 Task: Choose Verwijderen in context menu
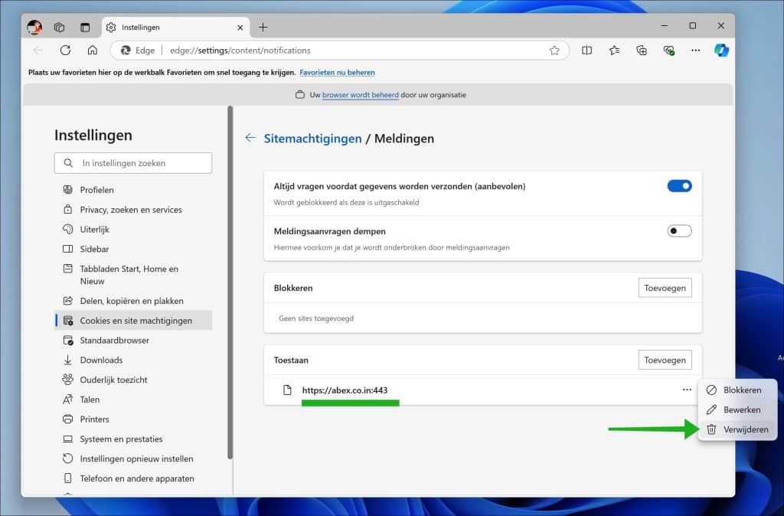737,429
